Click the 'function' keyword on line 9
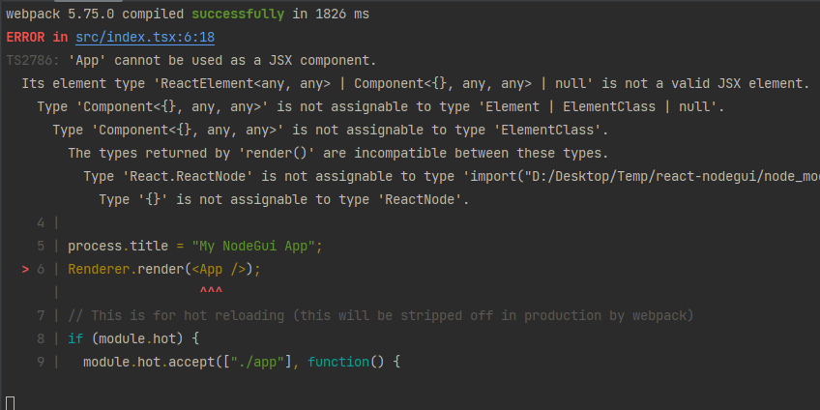 338,362
